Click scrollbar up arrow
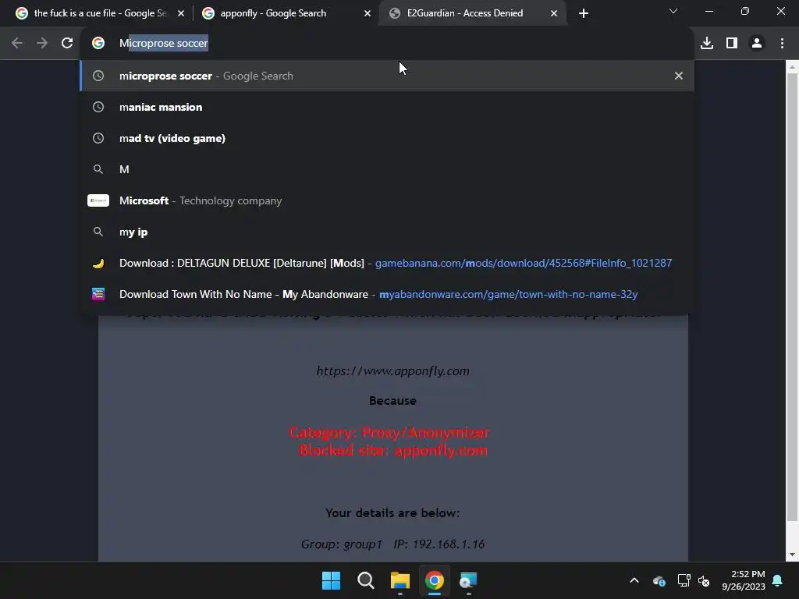Viewport: 799px width, 599px height. point(792,67)
